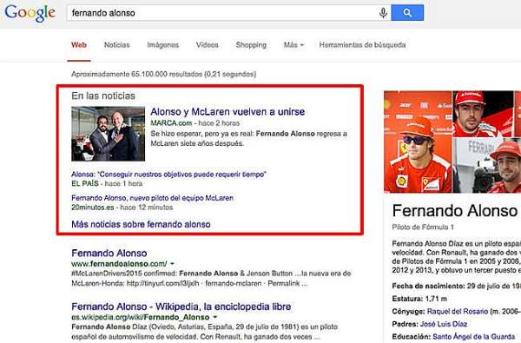Follow the Raquel del Rosario link
This screenshot has width=521, height=343.
click(458, 312)
